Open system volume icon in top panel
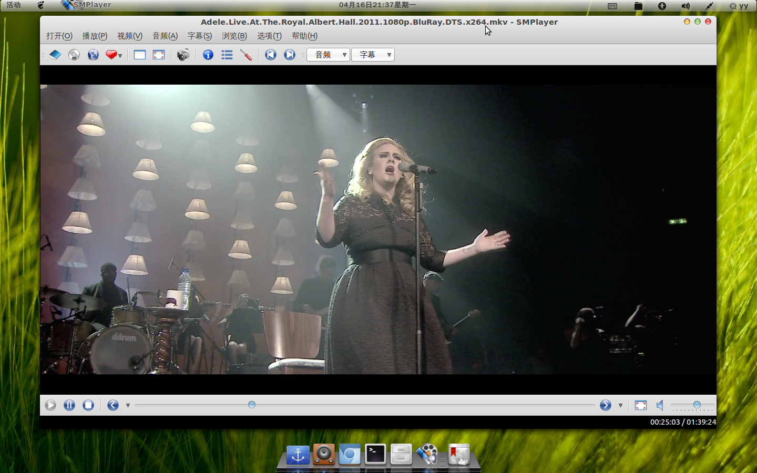 click(x=686, y=6)
